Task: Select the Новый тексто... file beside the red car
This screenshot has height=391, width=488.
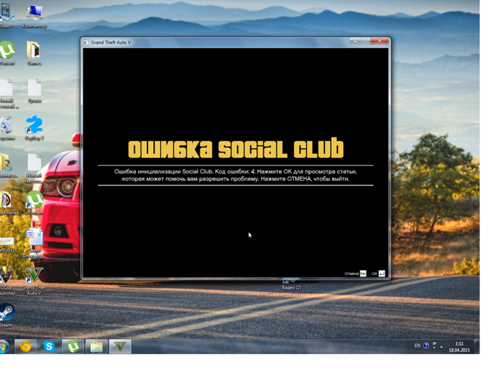Action: pyautogui.click(x=34, y=169)
